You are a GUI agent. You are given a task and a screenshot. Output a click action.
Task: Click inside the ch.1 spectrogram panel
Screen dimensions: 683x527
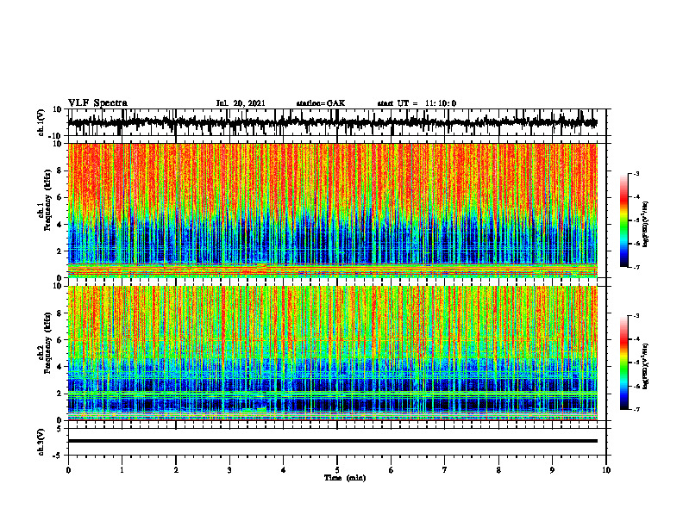(332, 210)
